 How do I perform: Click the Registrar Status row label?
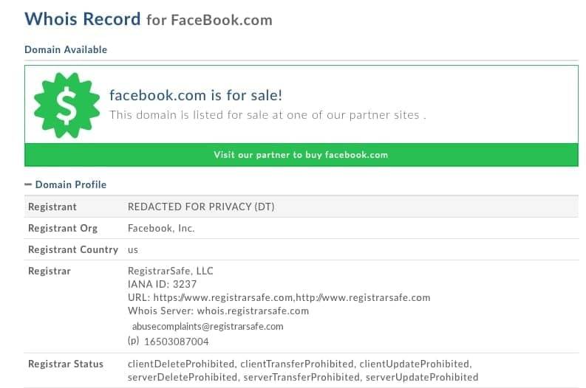66,364
